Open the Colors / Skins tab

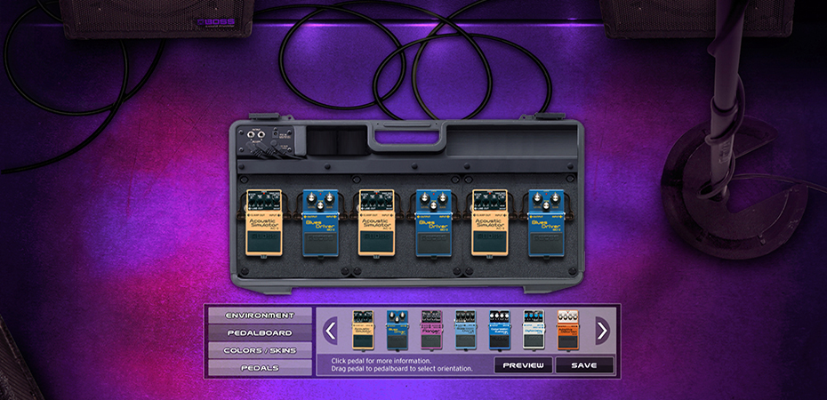coord(260,349)
